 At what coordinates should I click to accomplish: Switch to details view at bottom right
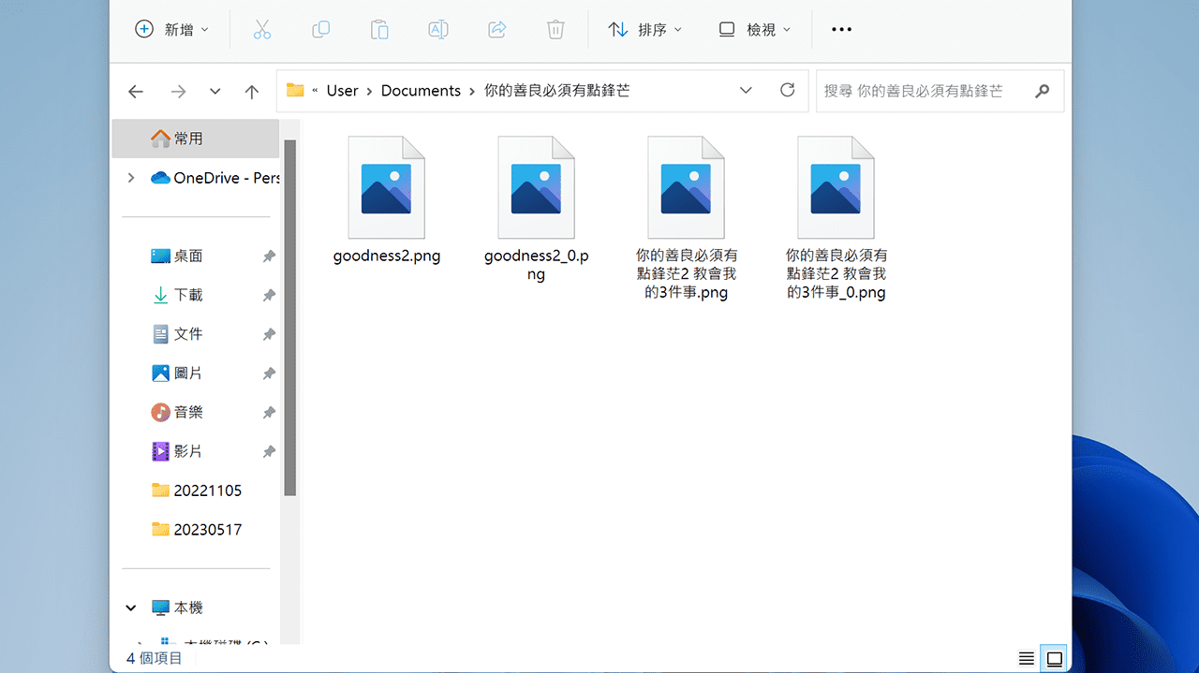pyautogui.click(x=1027, y=658)
